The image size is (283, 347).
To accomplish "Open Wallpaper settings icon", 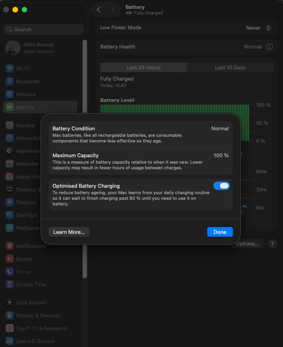I will pos(10,228).
